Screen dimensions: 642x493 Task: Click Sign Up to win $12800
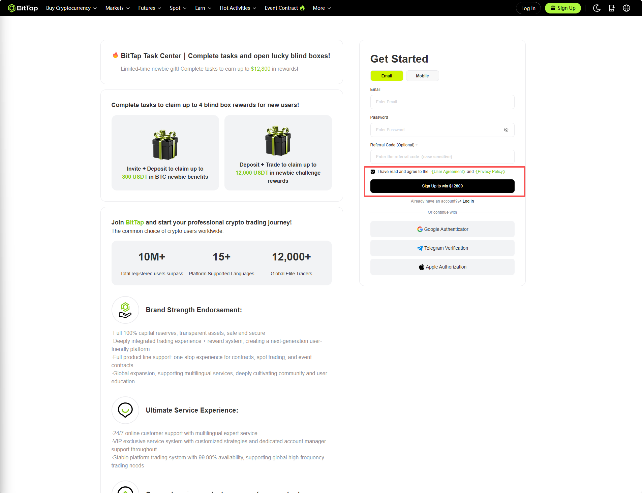[442, 186]
